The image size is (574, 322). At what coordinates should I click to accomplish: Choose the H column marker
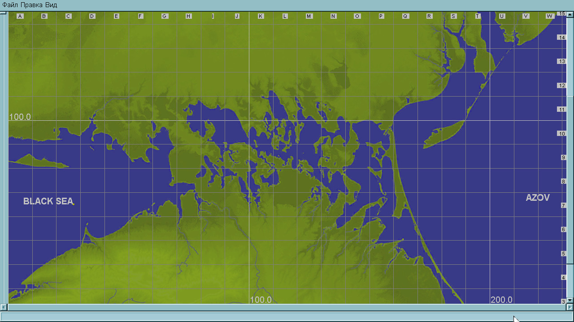[188, 16]
